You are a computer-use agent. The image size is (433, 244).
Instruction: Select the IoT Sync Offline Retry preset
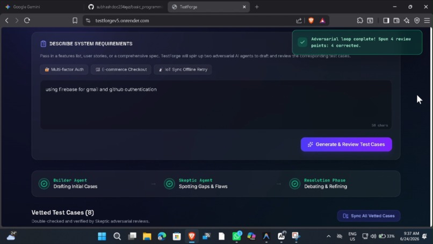click(x=183, y=69)
